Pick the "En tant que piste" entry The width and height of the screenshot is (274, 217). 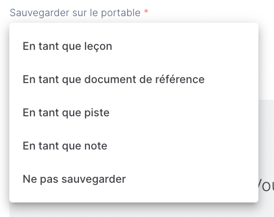pyautogui.click(x=134, y=113)
